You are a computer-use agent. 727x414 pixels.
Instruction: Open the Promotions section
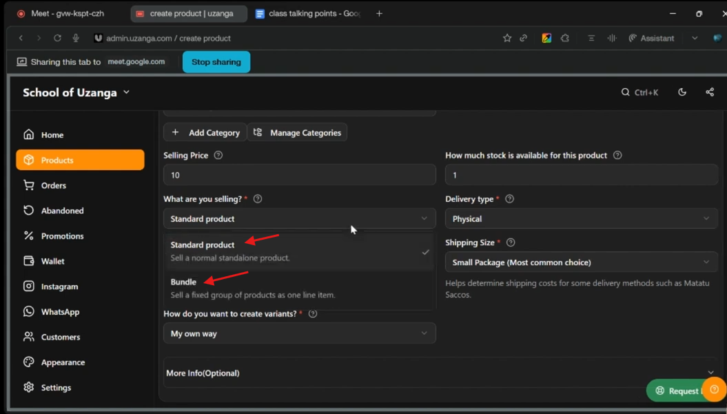click(x=80, y=236)
